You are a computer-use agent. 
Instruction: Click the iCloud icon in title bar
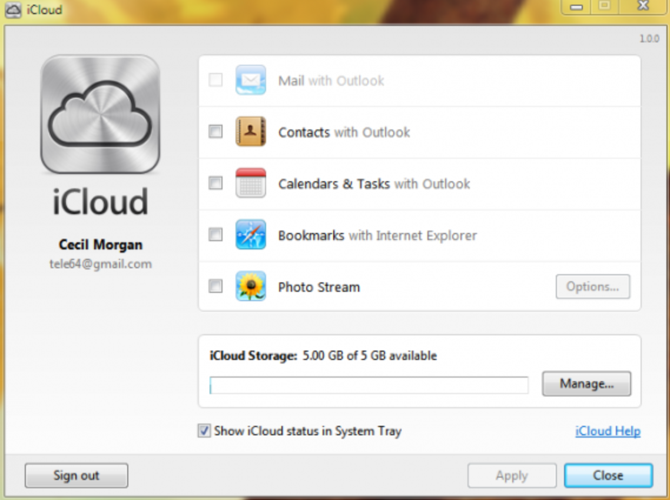[13, 9]
